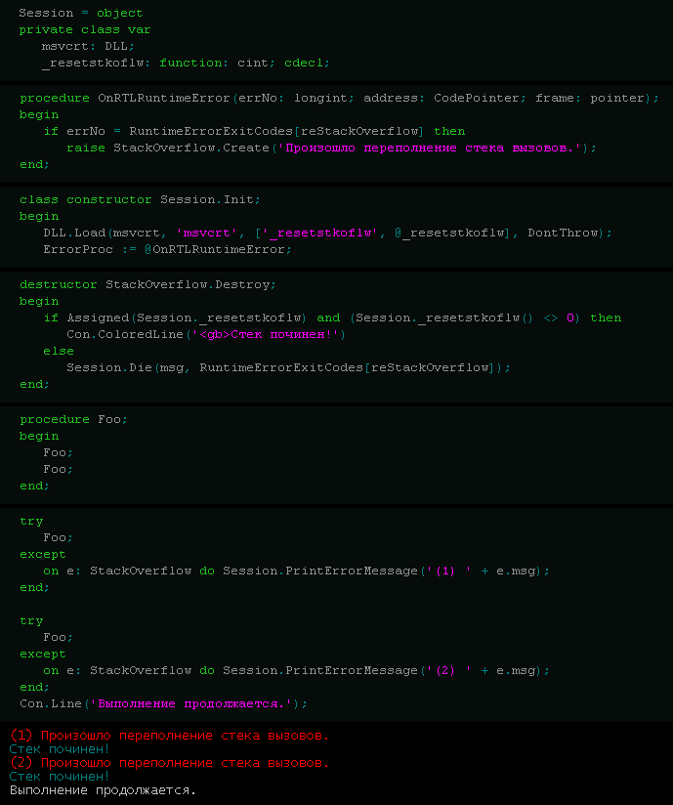Click the 'procedure Foo;' header
The width and height of the screenshot is (673, 805).
(73, 419)
